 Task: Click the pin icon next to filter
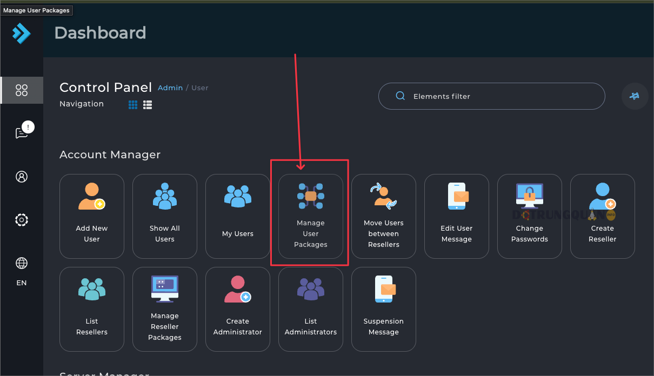[x=635, y=96]
